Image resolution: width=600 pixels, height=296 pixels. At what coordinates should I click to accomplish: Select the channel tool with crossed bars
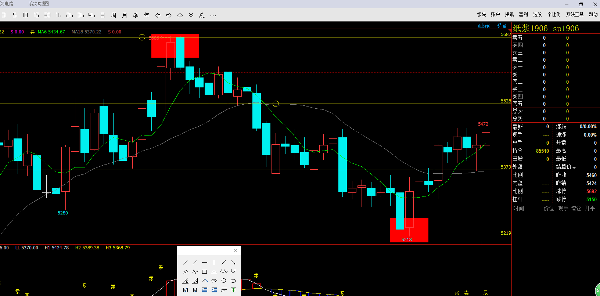click(x=195, y=290)
